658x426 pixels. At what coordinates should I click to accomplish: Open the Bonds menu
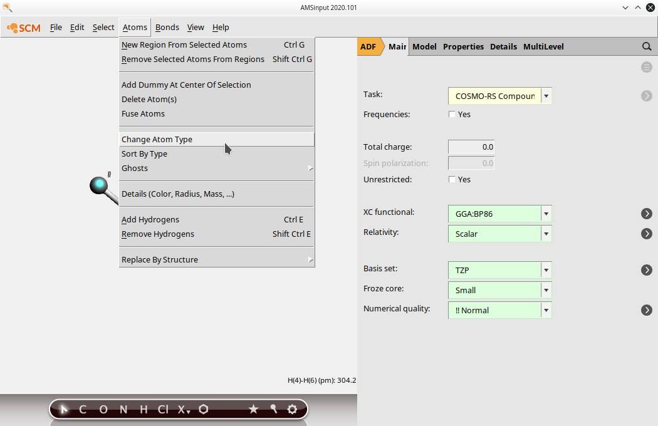pos(167,28)
